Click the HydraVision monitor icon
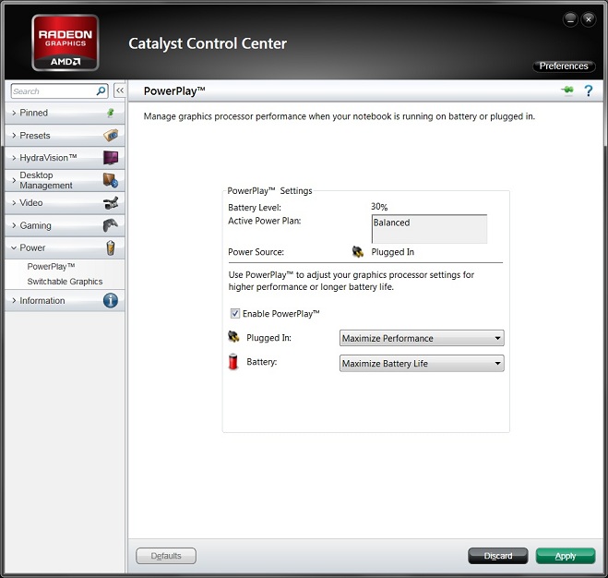Screen dimensions: 608x578 [x=111, y=158]
